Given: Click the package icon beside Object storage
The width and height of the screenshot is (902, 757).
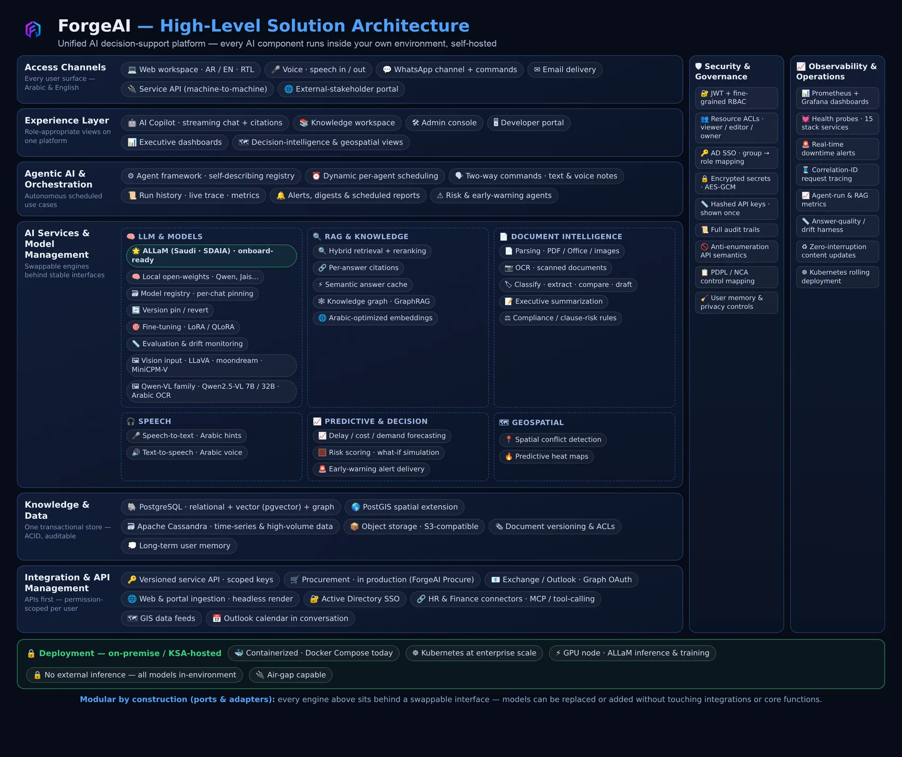Looking at the screenshot, I should (x=354, y=527).
